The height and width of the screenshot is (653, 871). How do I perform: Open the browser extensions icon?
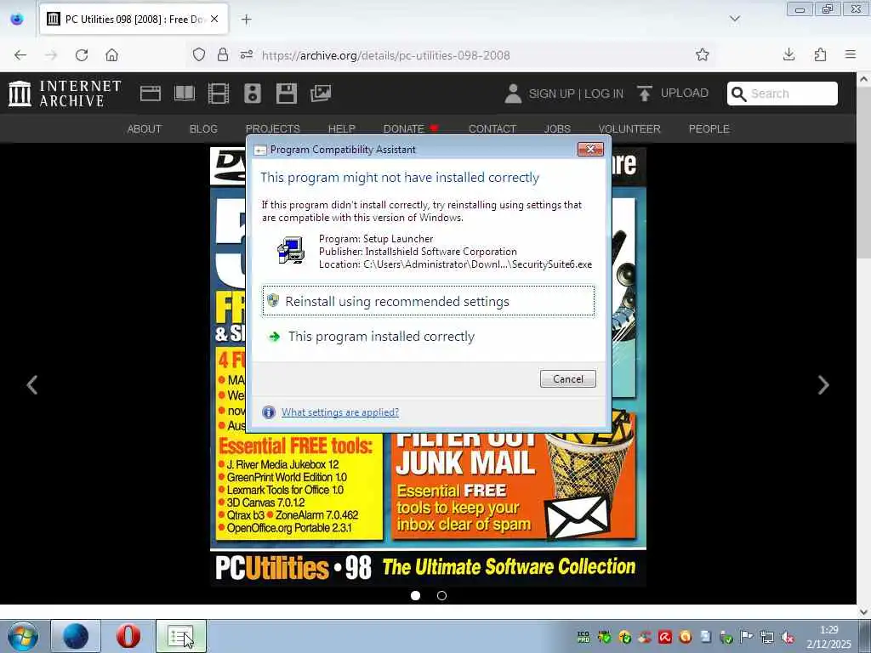(820, 54)
